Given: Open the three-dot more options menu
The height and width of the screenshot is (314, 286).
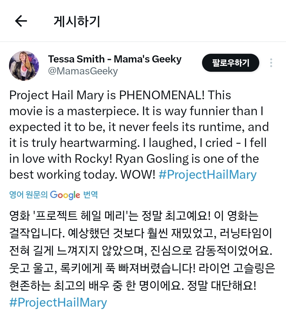Looking at the screenshot, I should click(x=271, y=63).
